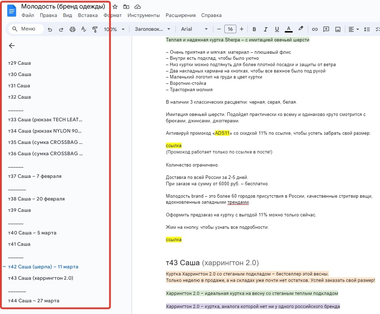Open the Инструменты menu

point(143,15)
